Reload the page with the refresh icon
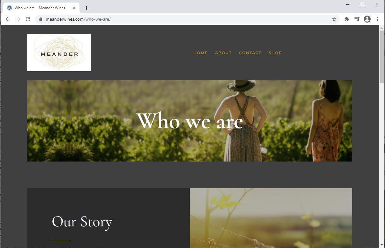 point(28,19)
